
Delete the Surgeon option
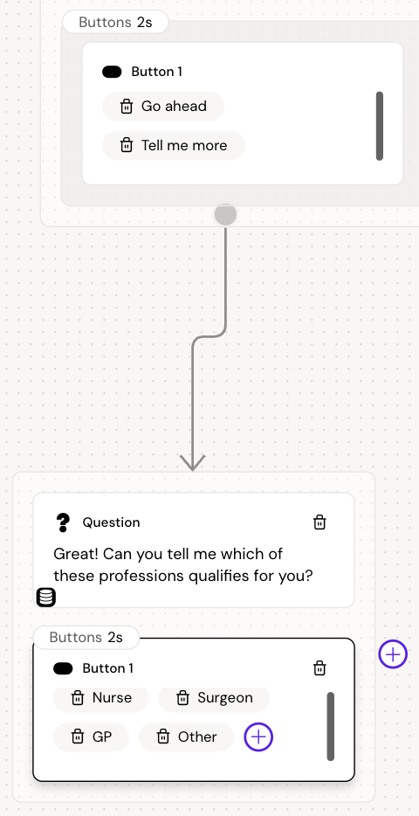182,698
